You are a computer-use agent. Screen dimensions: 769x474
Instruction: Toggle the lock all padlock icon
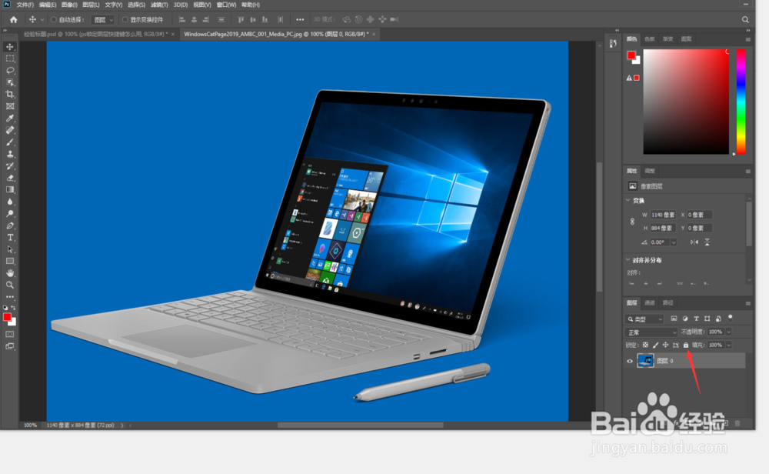point(686,345)
